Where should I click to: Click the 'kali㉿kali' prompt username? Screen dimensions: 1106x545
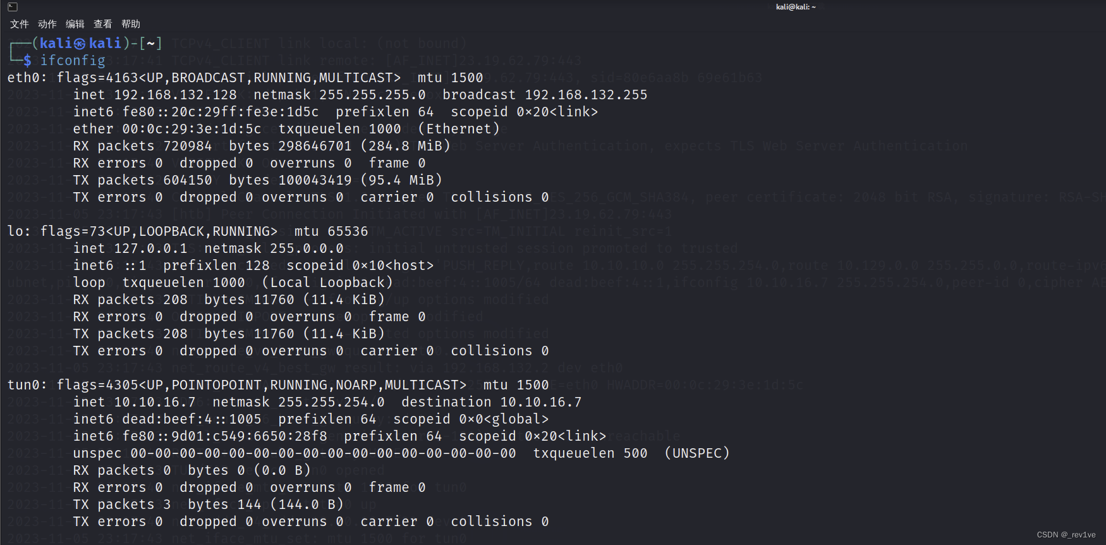tap(80, 43)
